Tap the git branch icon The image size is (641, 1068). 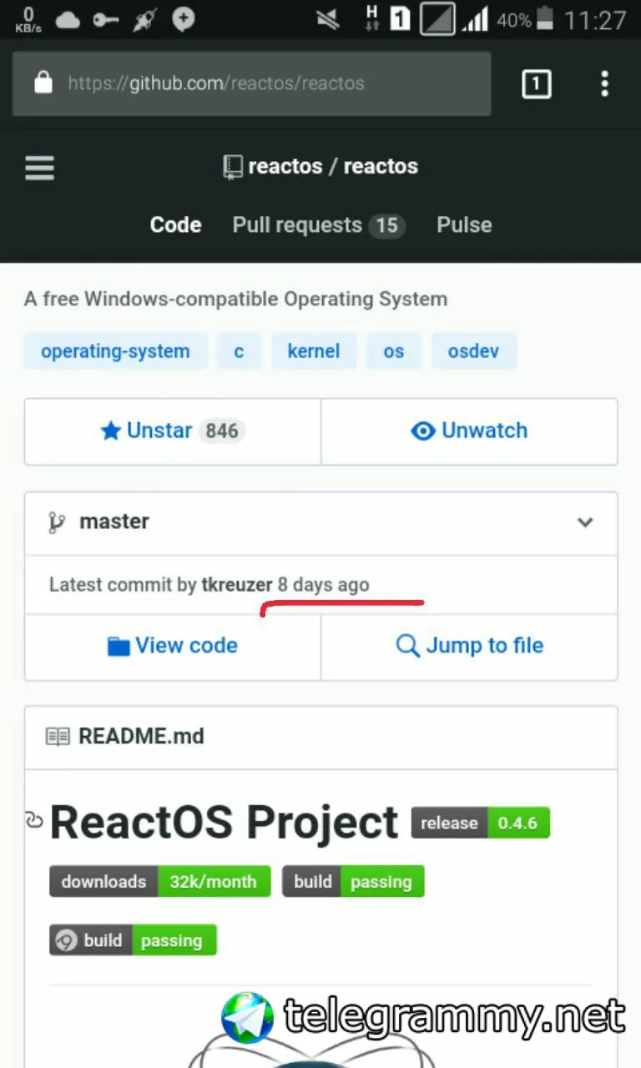tap(57, 522)
